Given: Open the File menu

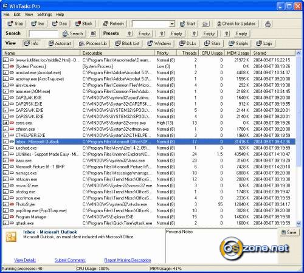Looking at the screenshot, I should tap(6, 15).
